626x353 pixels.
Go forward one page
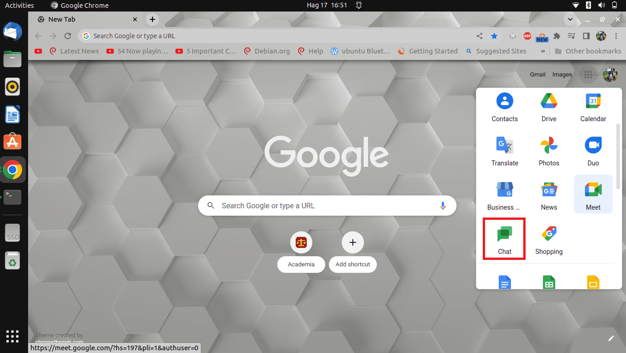point(53,36)
